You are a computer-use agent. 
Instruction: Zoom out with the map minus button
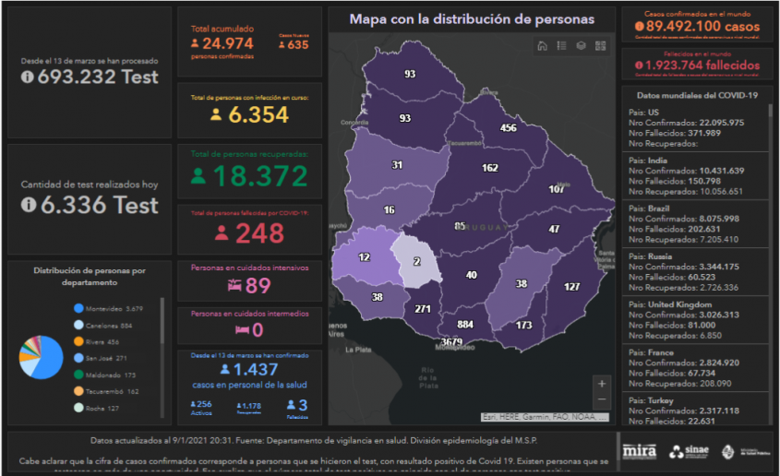(x=602, y=400)
